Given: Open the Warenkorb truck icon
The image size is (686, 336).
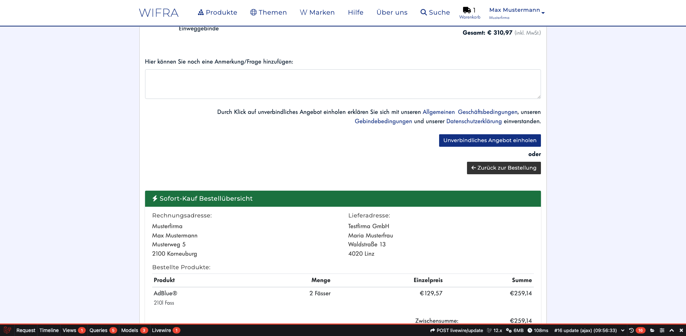Looking at the screenshot, I should pos(467,10).
